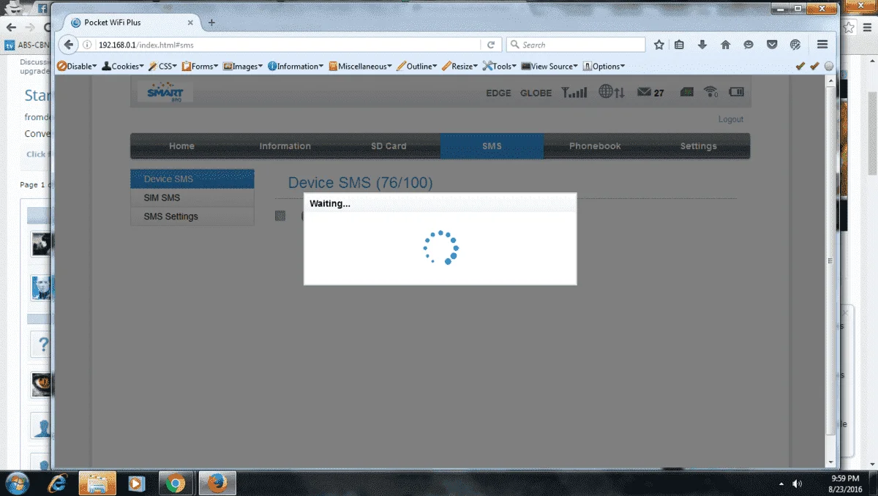Open the Outline dropdown
This screenshot has width=878, height=496.
417,66
